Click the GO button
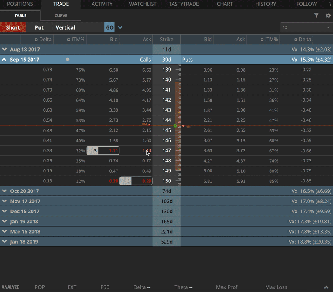The height and width of the screenshot is (292, 333). (x=109, y=27)
